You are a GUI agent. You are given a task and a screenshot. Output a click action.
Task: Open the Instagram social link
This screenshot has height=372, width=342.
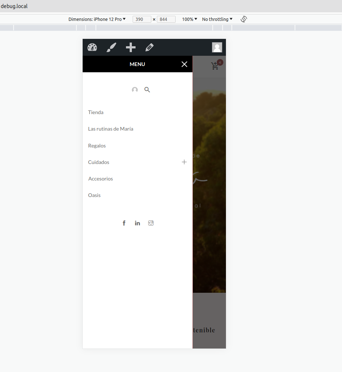(x=151, y=223)
